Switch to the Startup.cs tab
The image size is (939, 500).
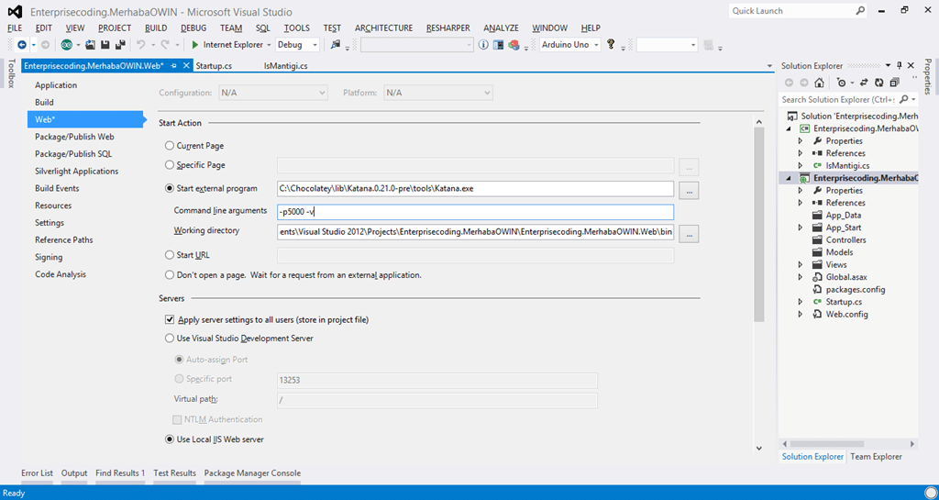214,66
